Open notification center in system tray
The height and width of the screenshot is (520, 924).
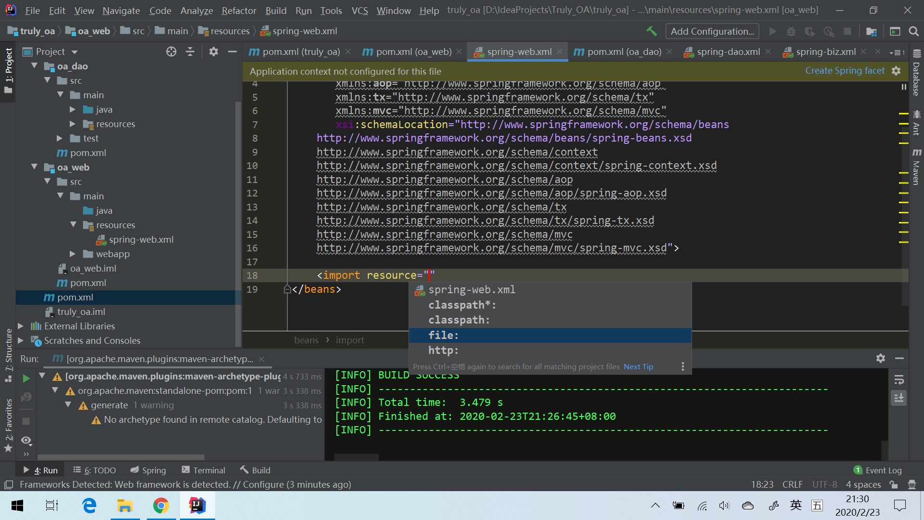click(899, 506)
